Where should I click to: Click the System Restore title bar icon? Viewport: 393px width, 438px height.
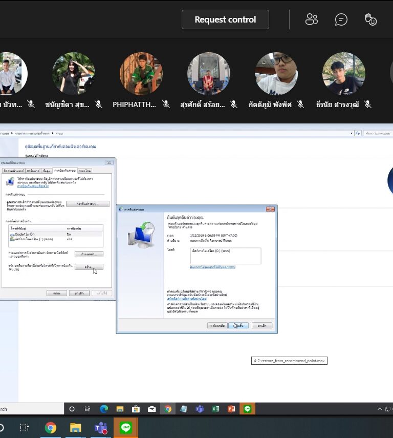coord(121,209)
